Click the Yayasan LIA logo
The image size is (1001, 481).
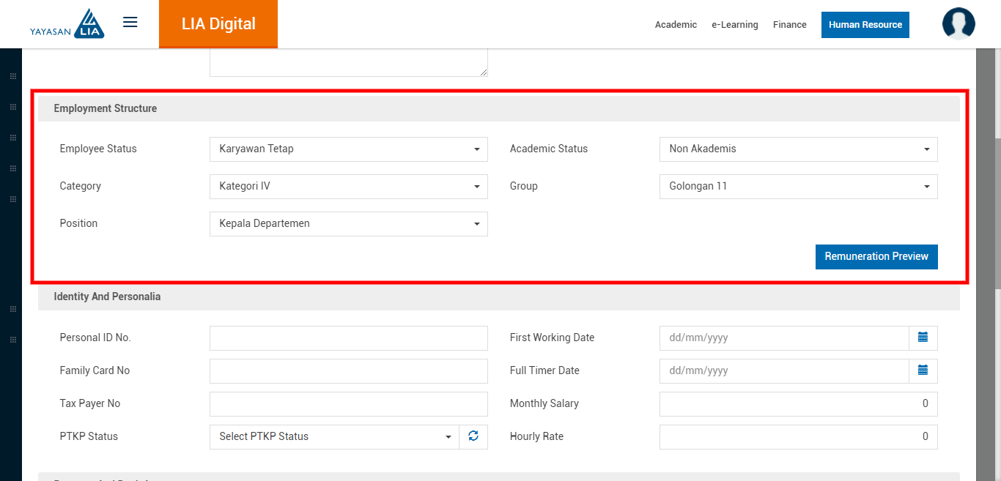pyautogui.click(x=67, y=24)
